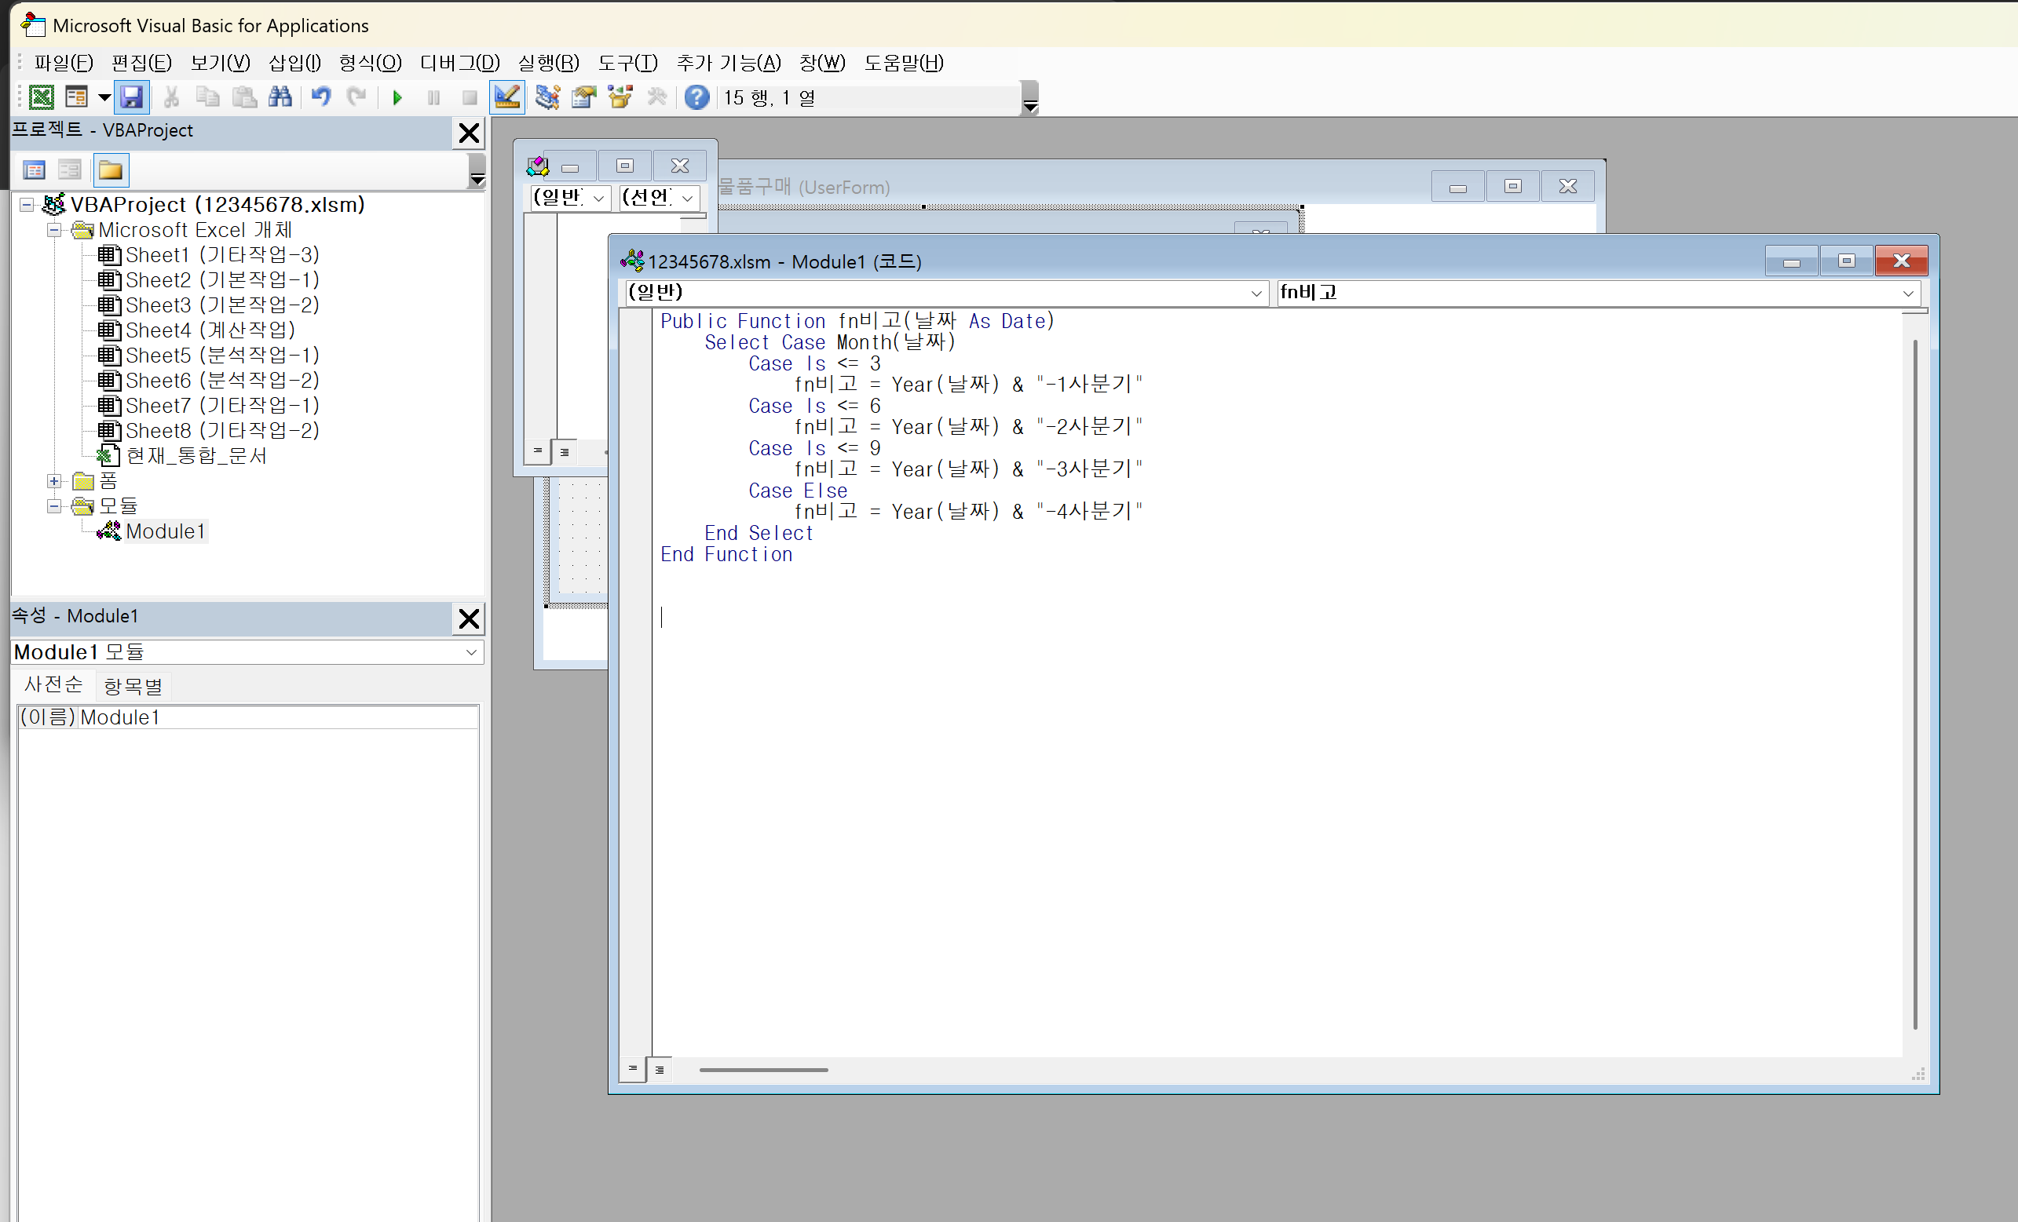Screen dimensions: 2018x1222
Task: Toggle Folders view in project panel
Action: pyautogui.click(x=111, y=170)
